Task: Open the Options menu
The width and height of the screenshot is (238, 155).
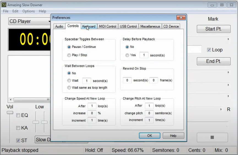Action: 29,11
